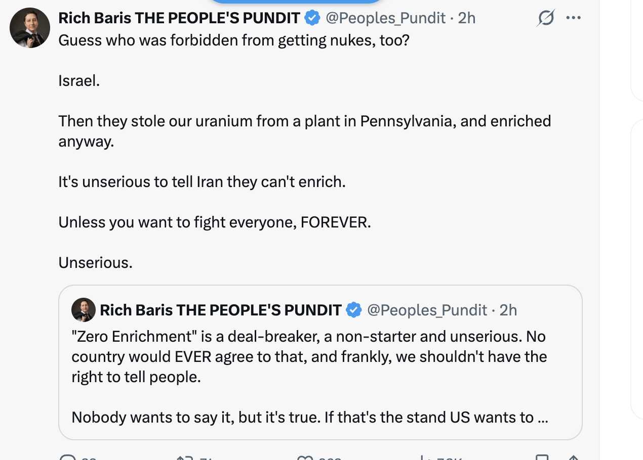643x460 pixels.
Task: Toggle the heart like icon
Action: 304,458
